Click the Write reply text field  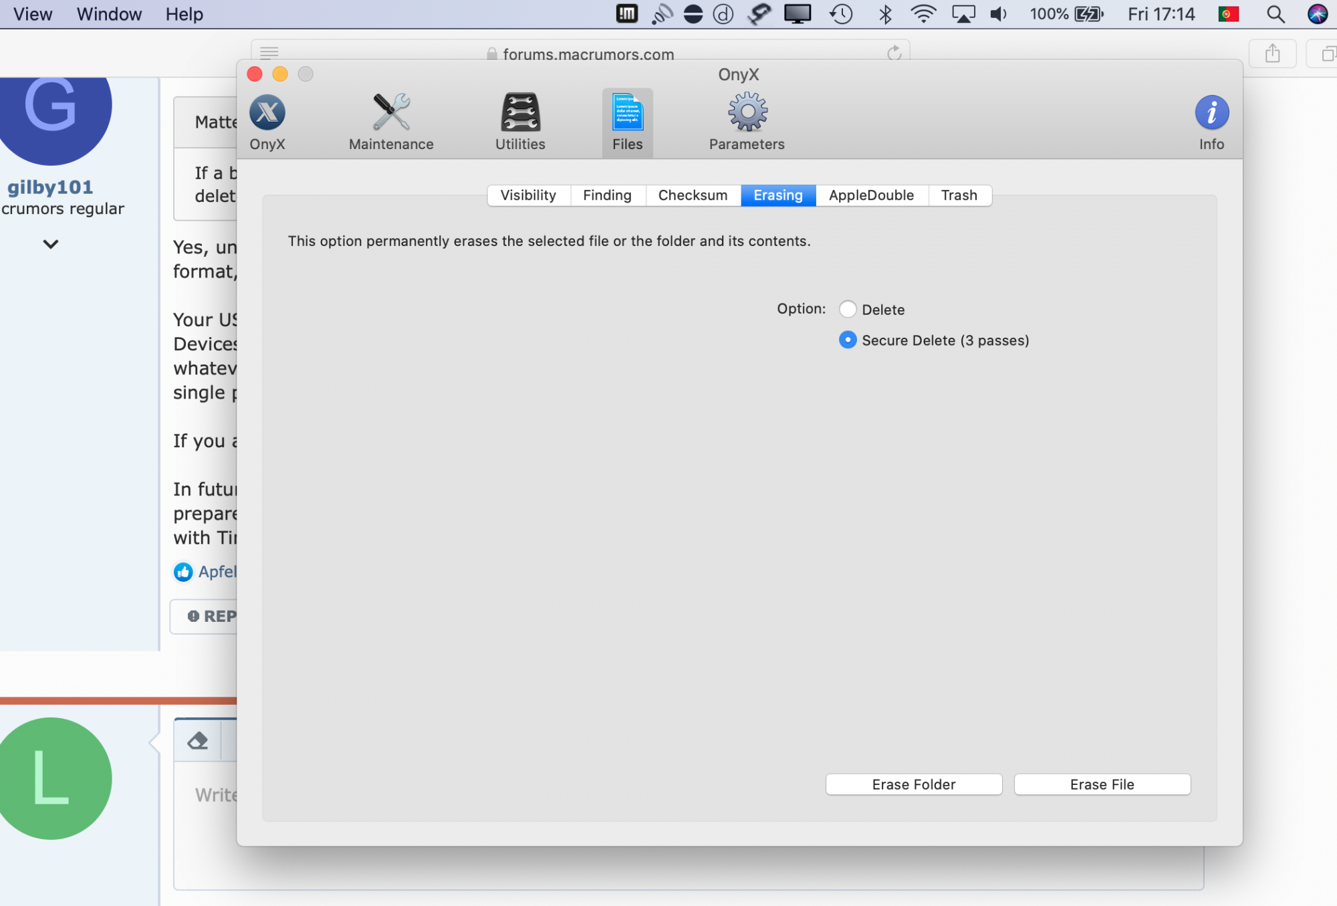(x=689, y=825)
